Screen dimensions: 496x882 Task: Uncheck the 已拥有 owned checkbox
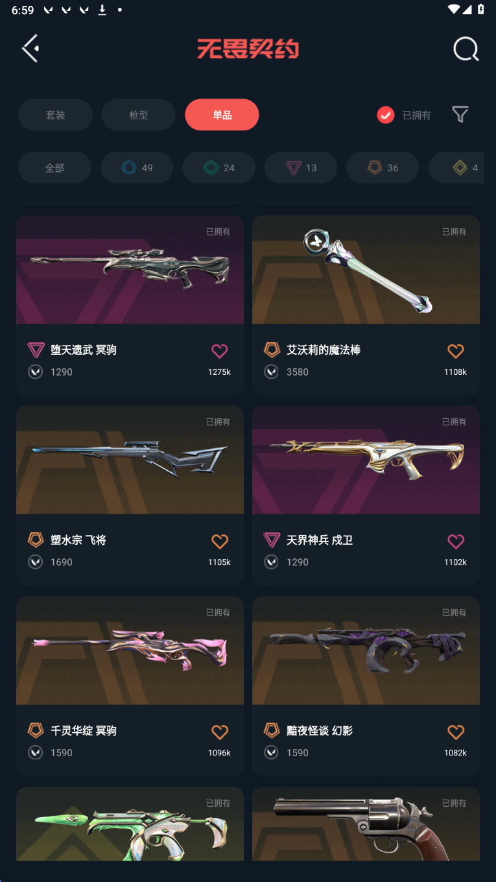coord(386,115)
